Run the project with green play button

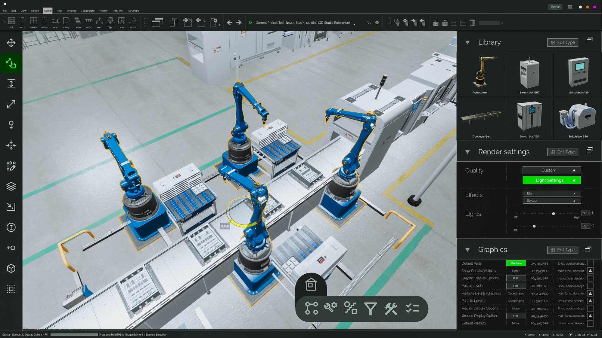pos(250,23)
